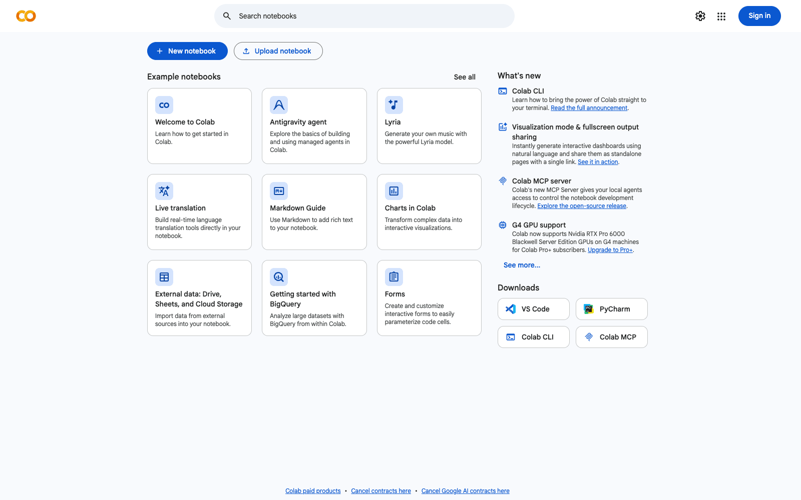Click 'Create and customize interactive forms' text

420,314
